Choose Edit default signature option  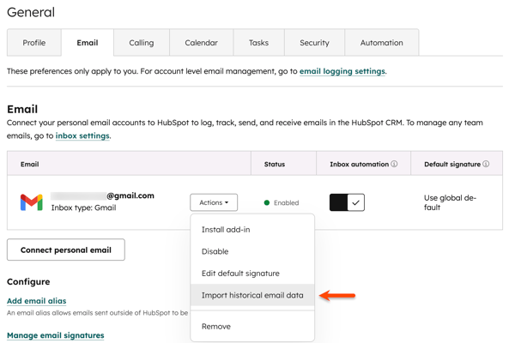tap(252, 274)
